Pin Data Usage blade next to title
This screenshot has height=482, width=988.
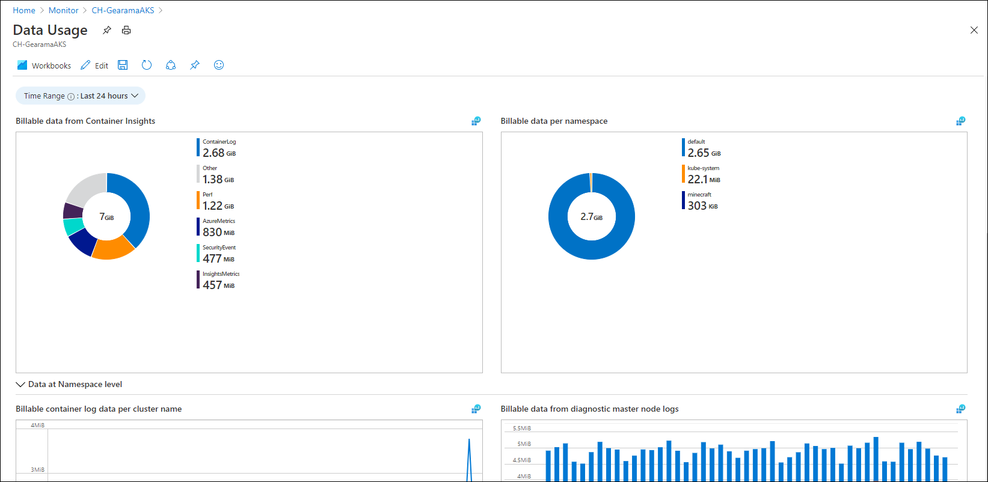pos(106,30)
